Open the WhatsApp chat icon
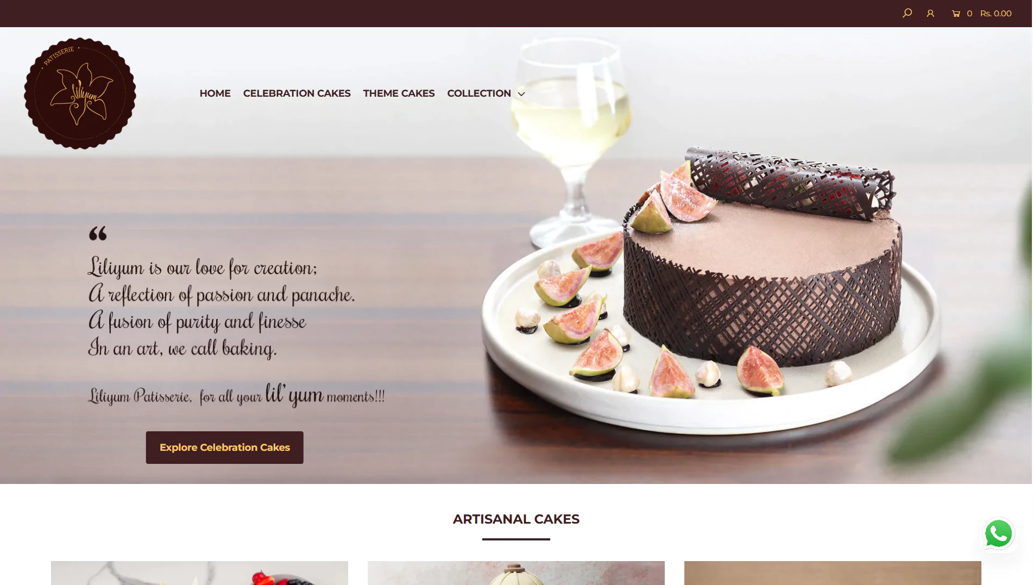Viewport: 1033px width, 585px height. tap(999, 533)
